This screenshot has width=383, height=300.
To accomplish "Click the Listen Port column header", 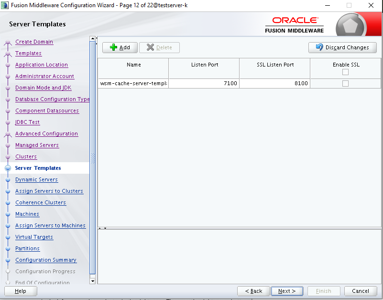I will tap(204, 68).
